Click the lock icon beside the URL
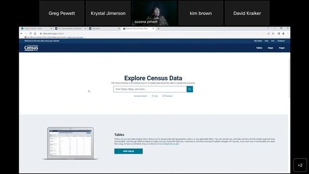This screenshot has height=174, width=309. coord(41,33)
